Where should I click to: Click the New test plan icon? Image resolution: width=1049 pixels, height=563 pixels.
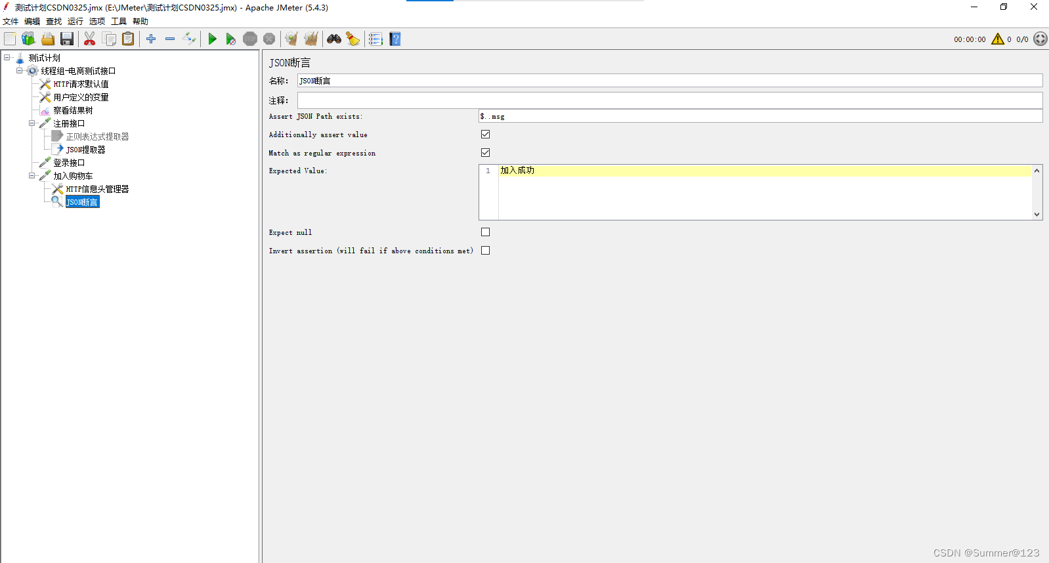(10, 39)
